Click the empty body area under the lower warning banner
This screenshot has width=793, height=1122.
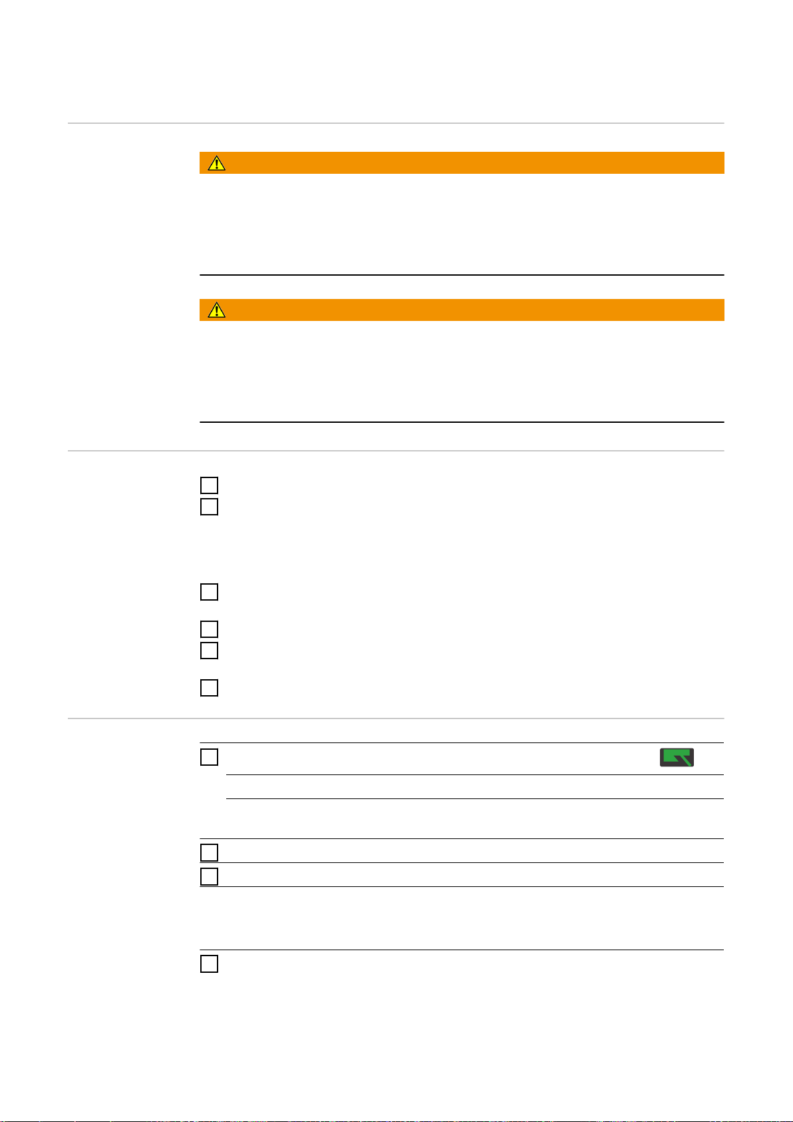[462, 372]
